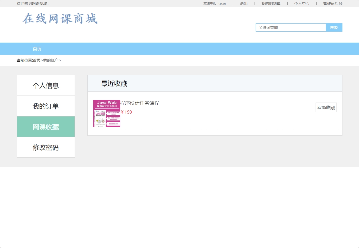Viewport: 359px width, 248px height.
Task: Open 我的订单 from the sidebar
Action: pos(46,106)
